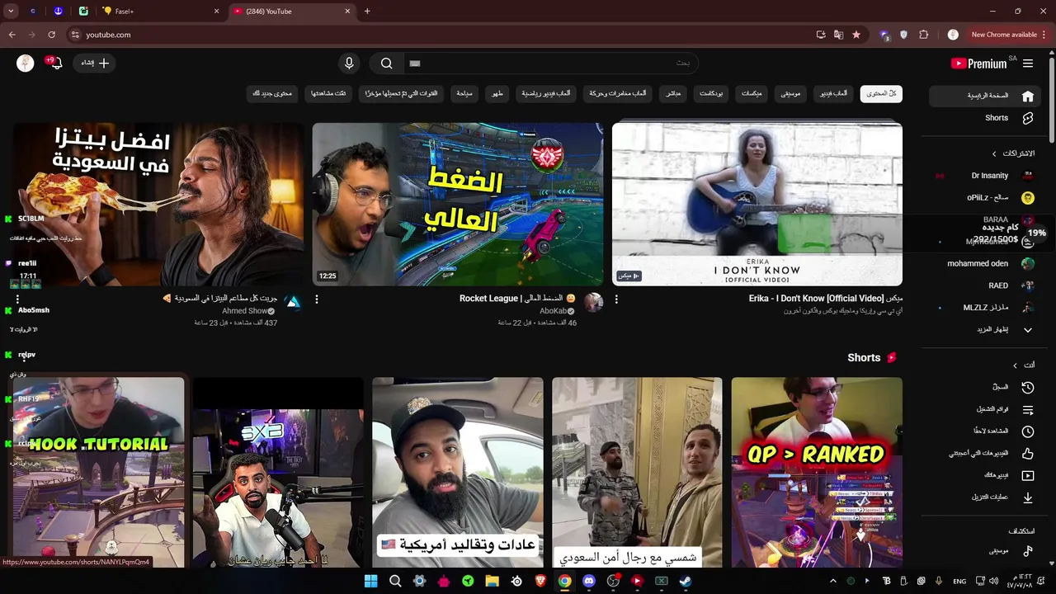Bookmark this page with the star icon
Viewport: 1056px width, 594px height.
click(856, 35)
